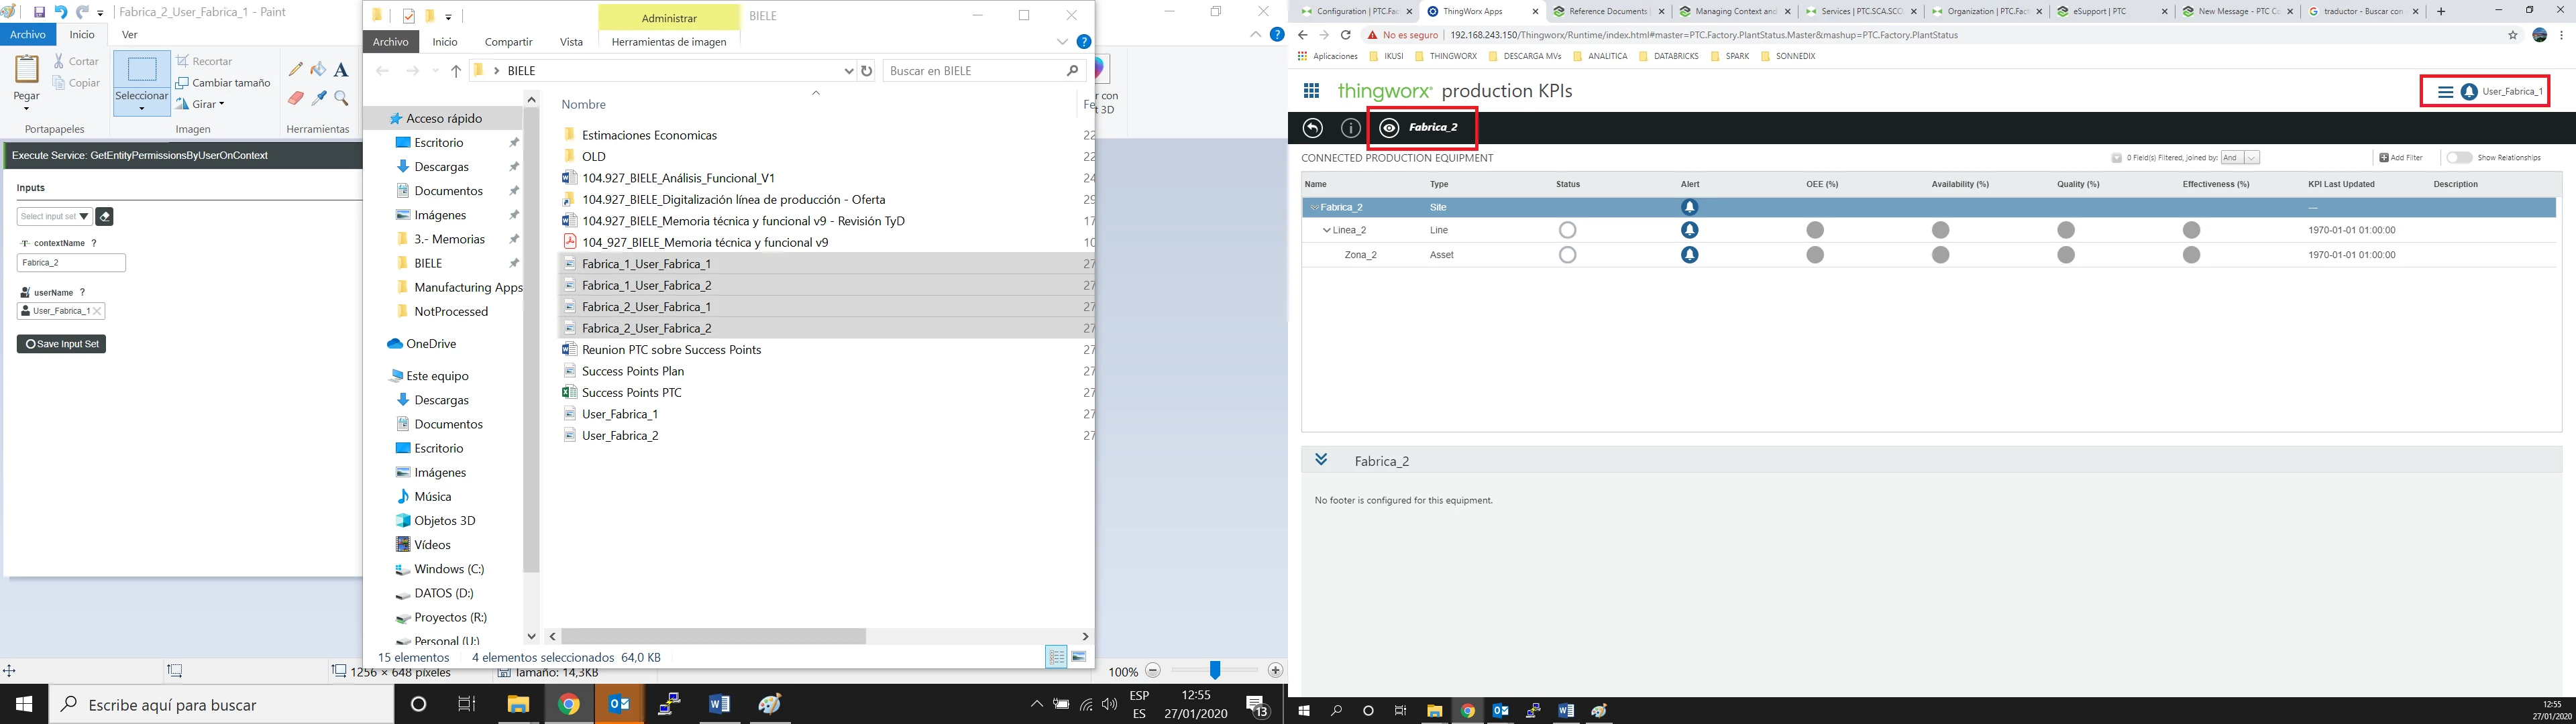Switch to the Ver tab in Paint
The width and height of the screenshot is (2576, 724).
click(130, 34)
